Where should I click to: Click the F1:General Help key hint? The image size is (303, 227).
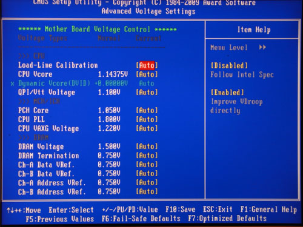268,209
